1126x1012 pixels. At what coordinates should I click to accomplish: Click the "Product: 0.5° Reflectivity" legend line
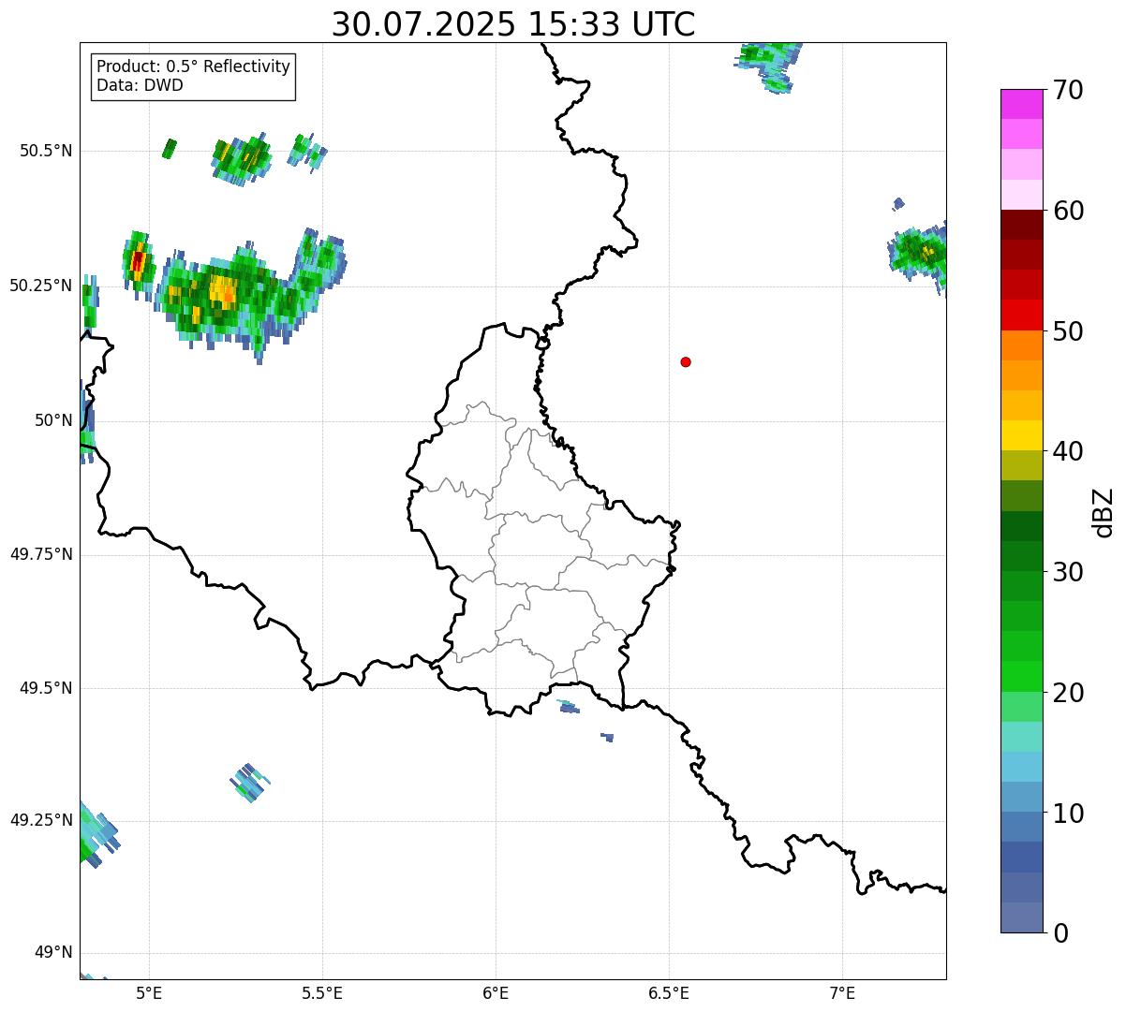[194, 67]
